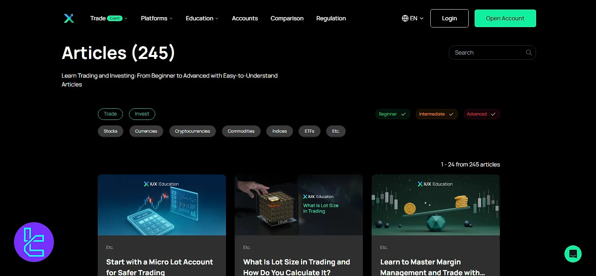Select Accounts in the navigation menu
The image size is (596, 276).
[x=245, y=18]
